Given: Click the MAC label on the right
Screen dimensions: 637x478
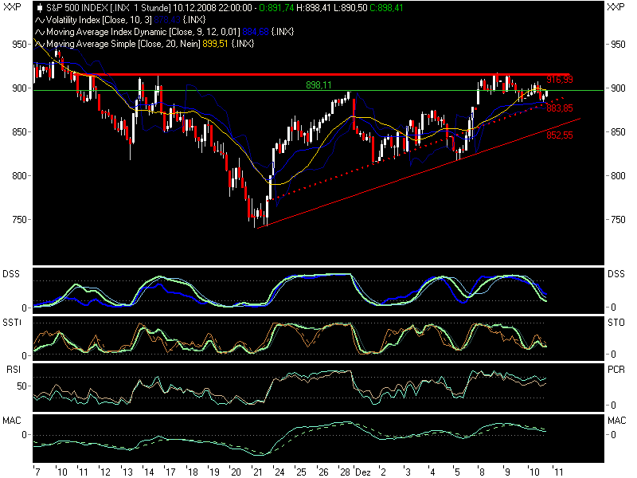Looking at the screenshot, I should [616, 421].
